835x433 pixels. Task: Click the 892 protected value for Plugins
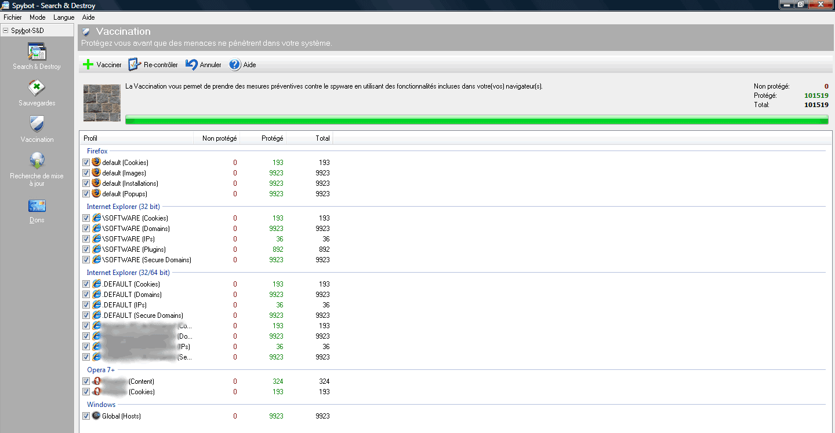(278, 249)
